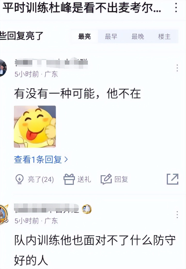Tap the first commenter's blurred username
This screenshot has height=269, width=186.
point(51,62)
